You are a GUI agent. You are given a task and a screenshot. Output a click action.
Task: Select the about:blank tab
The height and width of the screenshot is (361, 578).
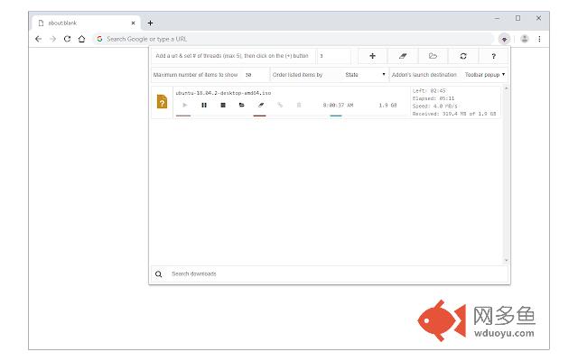[86, 23]
